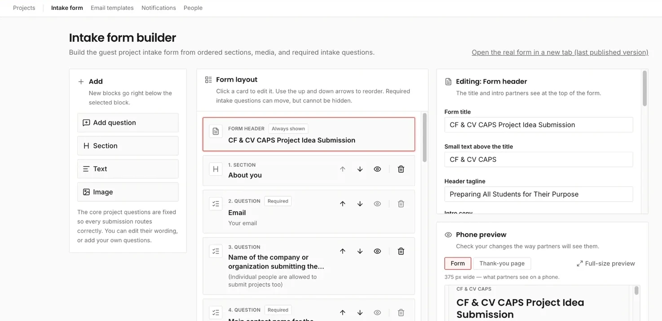Toggle visibility of About you section

click(377, 169)
